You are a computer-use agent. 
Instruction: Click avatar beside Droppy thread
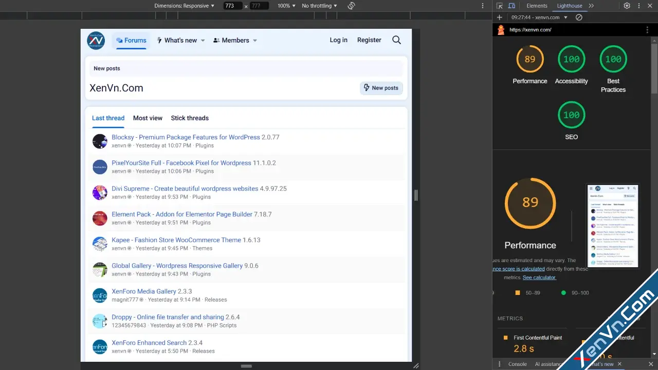pyautogui.click(x=100, y=321)
